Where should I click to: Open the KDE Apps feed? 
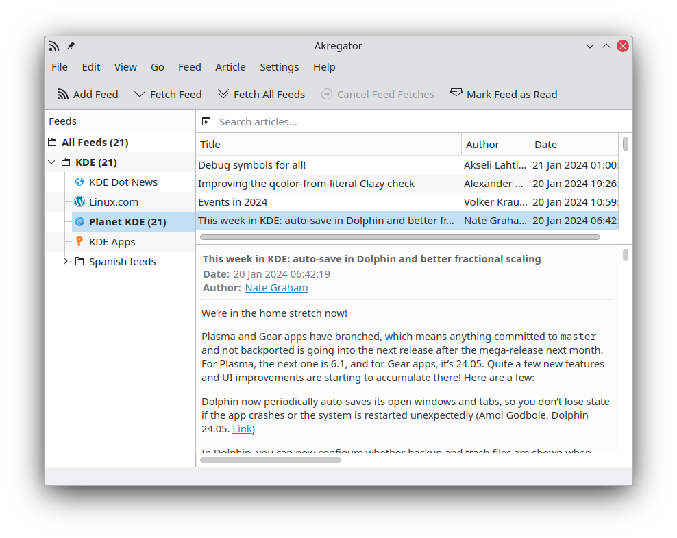[112, 242]
